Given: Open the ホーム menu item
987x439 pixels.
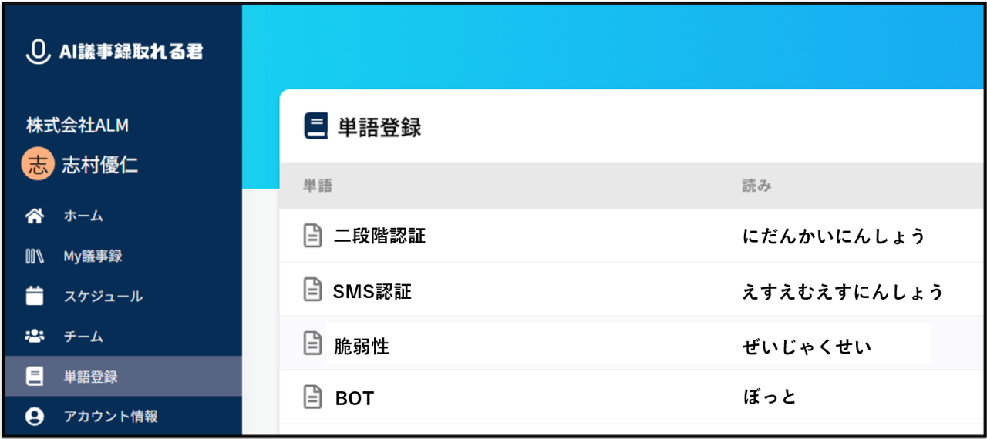Looking at the screenshot, I should 83,216.
